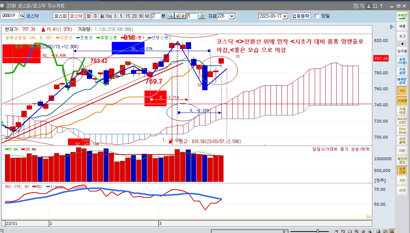This screenshot has height=233, width=410.
Task: Open the 자료 226 count dropdown arrow
Action: [x=232, y=16]
